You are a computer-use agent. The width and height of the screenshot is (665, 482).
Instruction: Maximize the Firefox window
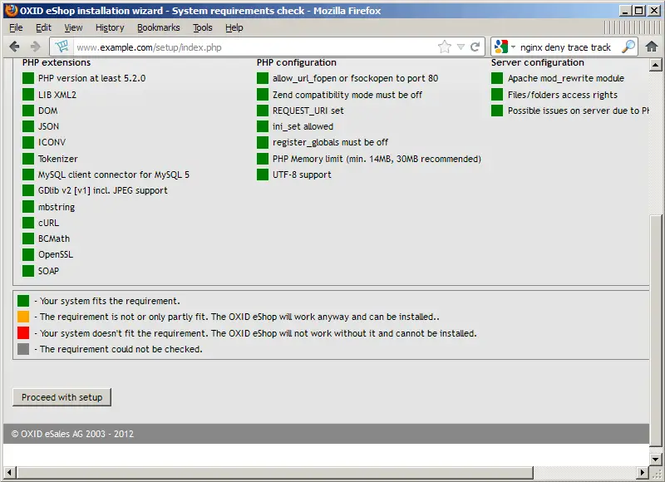639,11
